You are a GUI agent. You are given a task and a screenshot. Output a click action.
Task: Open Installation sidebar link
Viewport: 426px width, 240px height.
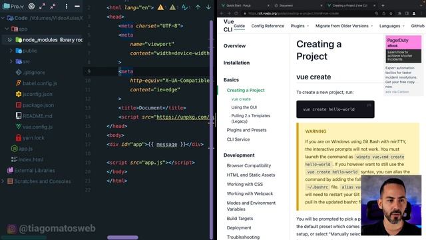tap(236, 63)
